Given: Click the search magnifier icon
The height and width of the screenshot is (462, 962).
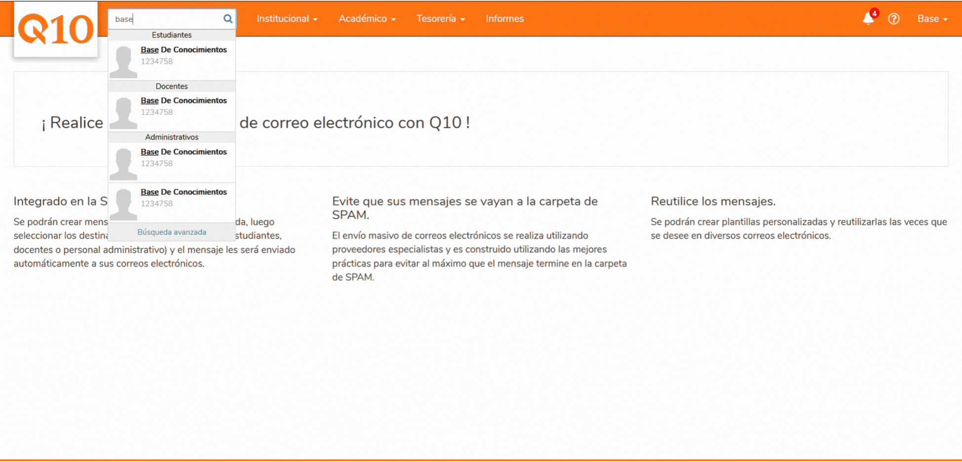Looking at the screenshot, I should point(228,19).
